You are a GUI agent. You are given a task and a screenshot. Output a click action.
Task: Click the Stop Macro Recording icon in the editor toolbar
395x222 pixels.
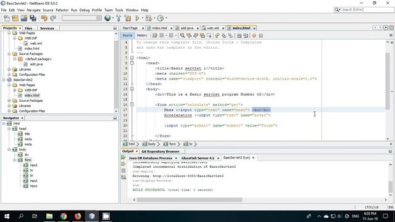click(x=260, y=36)
